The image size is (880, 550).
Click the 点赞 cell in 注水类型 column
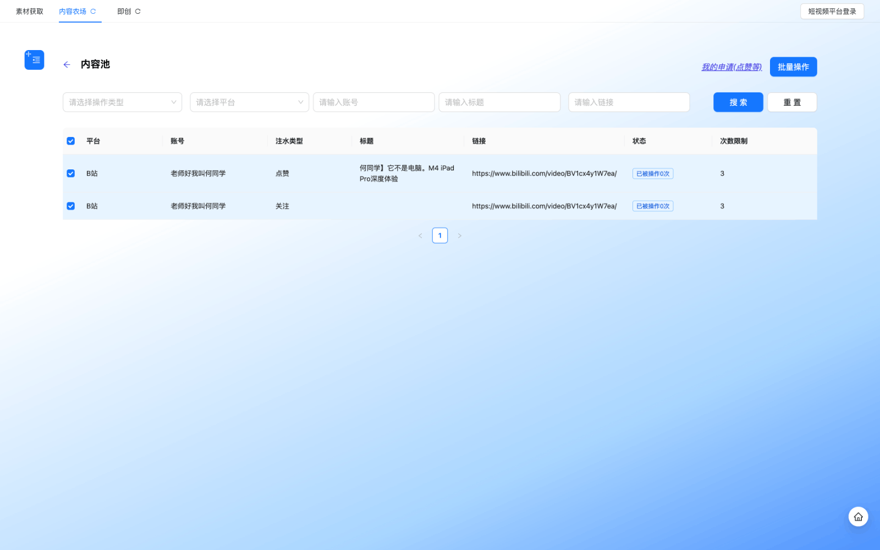tap(282, 174)
